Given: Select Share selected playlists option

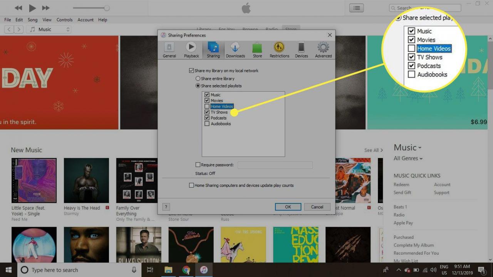Looking at the screenshot, I should [198, 86].
